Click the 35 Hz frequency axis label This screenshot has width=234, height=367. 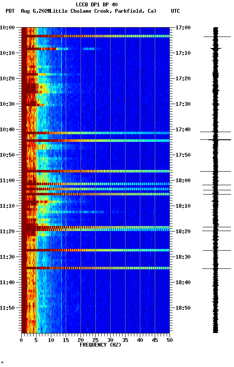click(x=125, y=341)
